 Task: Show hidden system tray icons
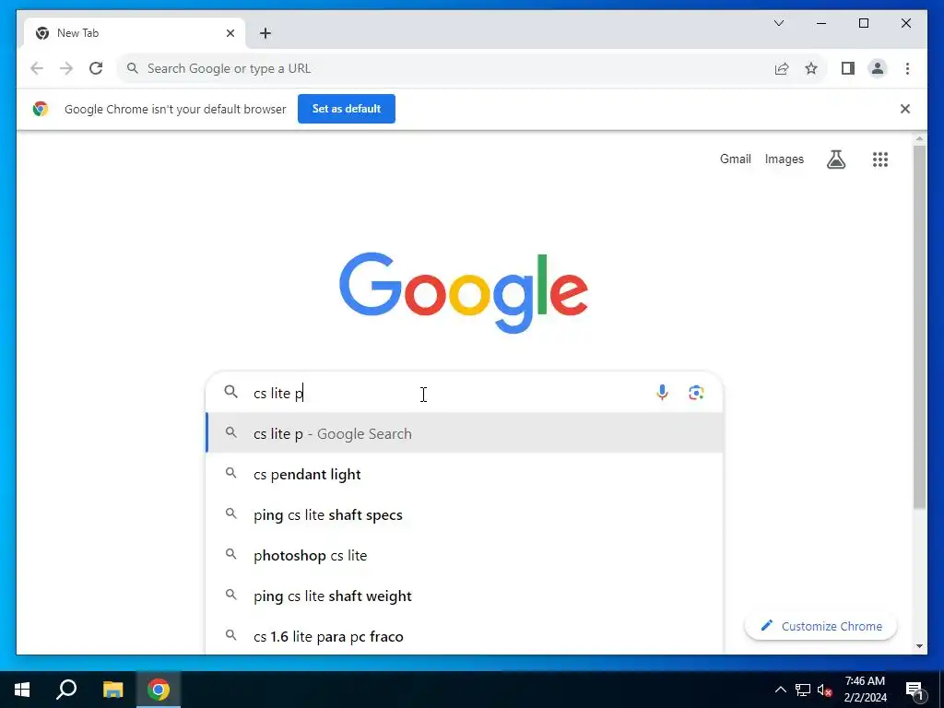pyautogui.click(x=780, y=690)
